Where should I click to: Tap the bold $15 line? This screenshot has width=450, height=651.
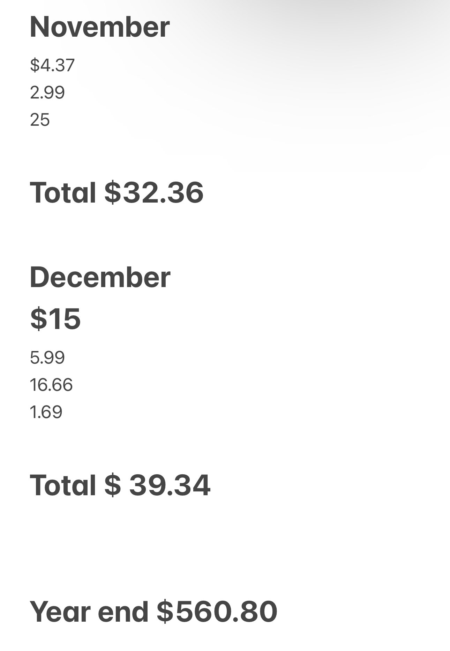pos(55,319)
